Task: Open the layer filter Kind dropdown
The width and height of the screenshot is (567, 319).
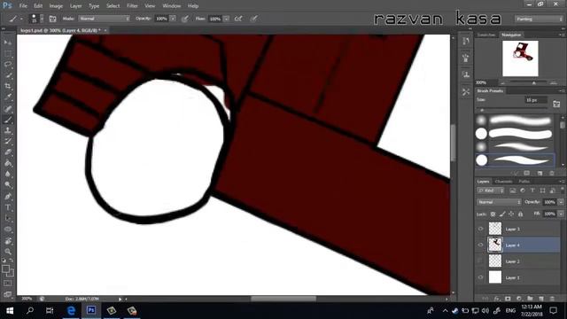Action: [x=491, y=191]
